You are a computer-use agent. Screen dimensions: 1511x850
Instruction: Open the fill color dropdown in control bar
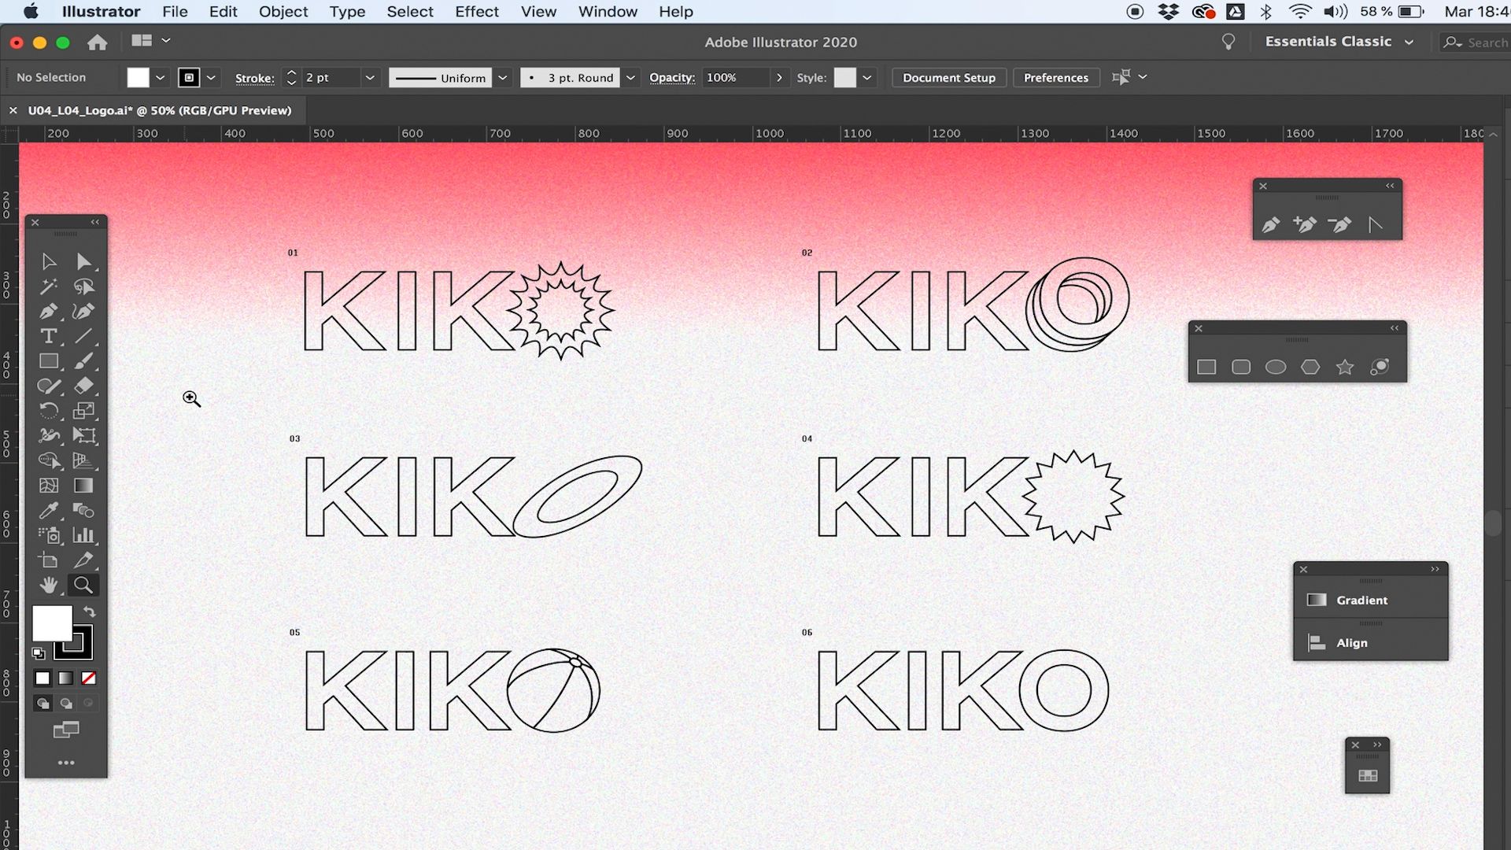[161, 77]
